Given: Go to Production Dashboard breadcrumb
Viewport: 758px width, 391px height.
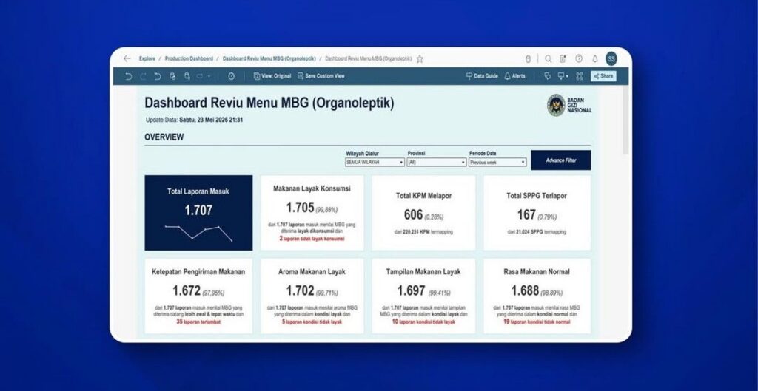Looking at the screenshot, I should point(189,58).
